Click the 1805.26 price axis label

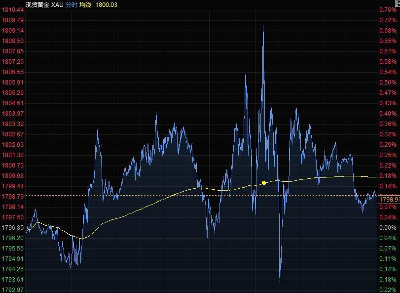click(x=13, y=93)
